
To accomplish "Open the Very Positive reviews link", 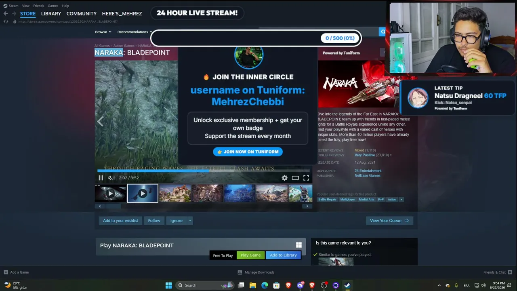I will [x=365, y=155].
